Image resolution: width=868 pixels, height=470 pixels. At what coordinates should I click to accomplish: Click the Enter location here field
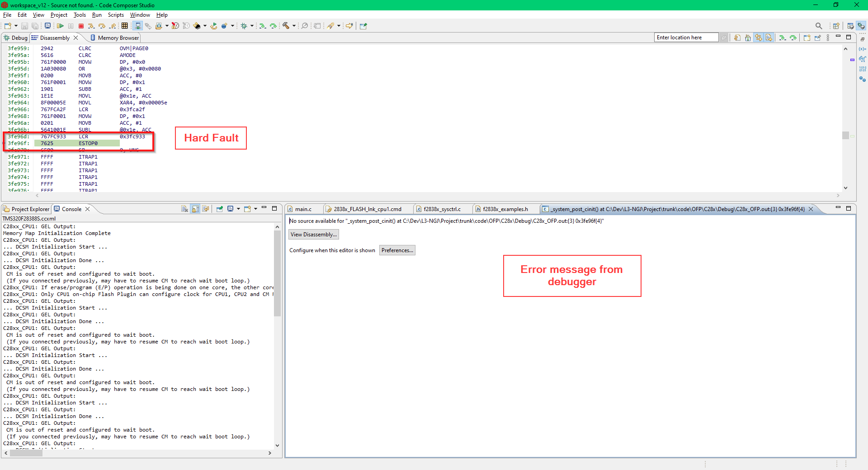point(686,38)
